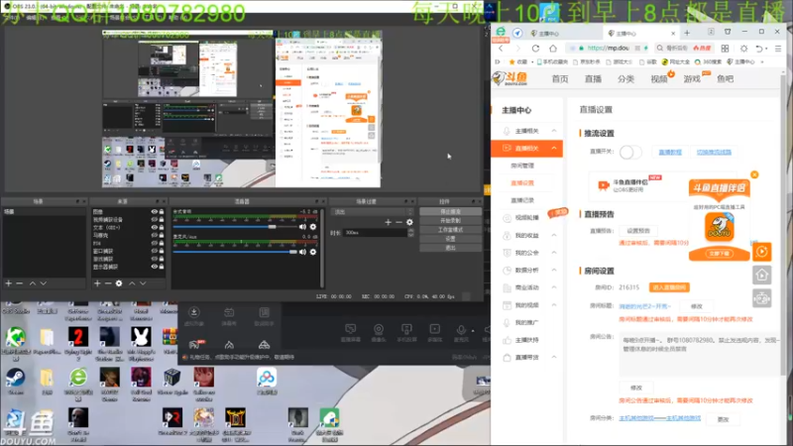Click the gray house floating button on page
Screen dimensions: 793x446
click(762, 276)
